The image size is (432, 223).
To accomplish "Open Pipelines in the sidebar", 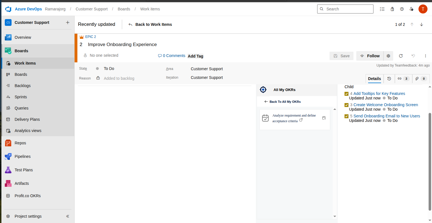I will pos(38,156).
